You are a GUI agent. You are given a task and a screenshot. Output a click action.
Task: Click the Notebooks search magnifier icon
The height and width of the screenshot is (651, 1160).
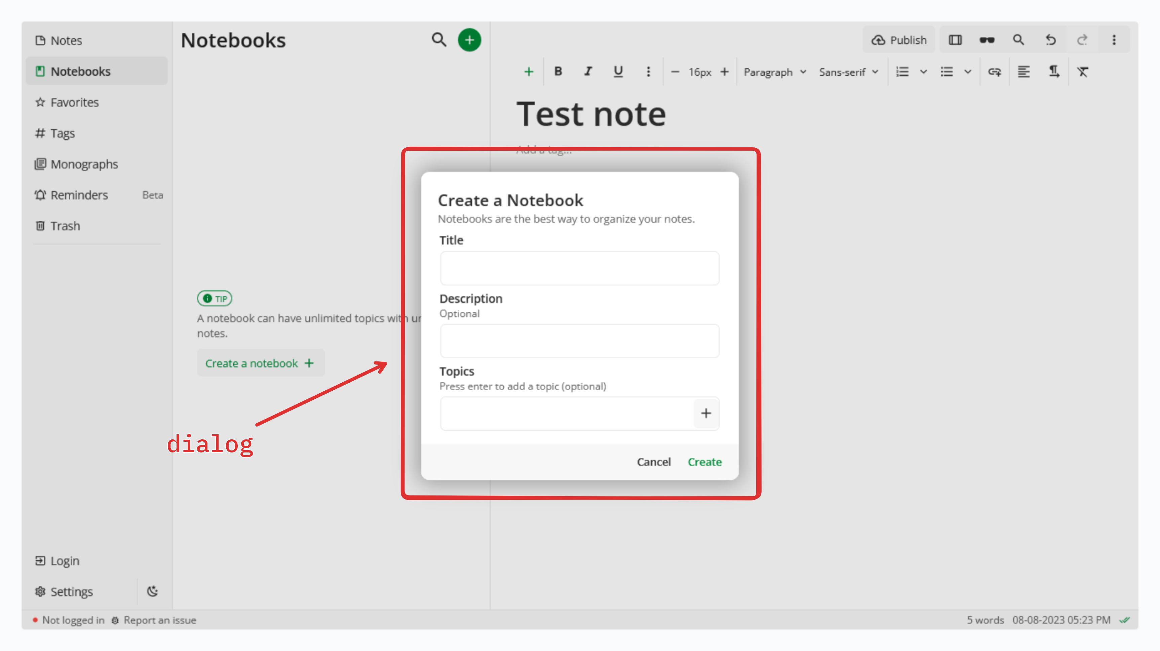pos(438,40)
